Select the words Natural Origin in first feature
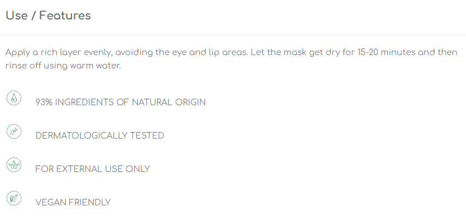Viewport: 466px width, 221px height. tap(169, 102)
